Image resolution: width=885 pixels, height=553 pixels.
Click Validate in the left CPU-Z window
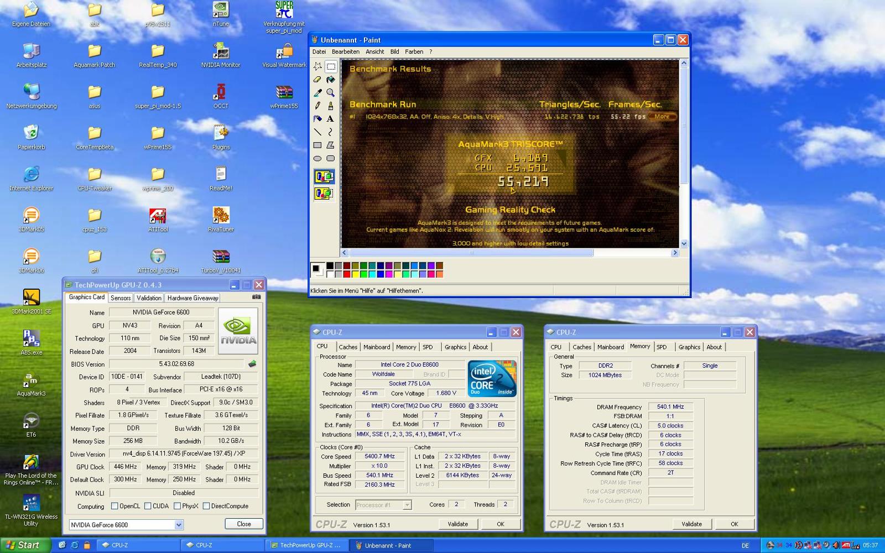[x=458, y=524]
